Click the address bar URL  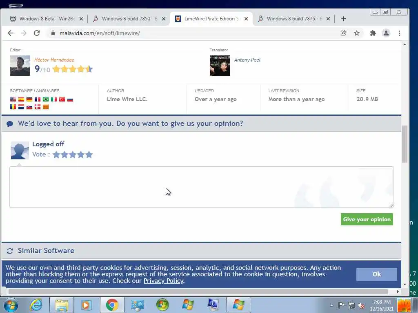(100, 33)
